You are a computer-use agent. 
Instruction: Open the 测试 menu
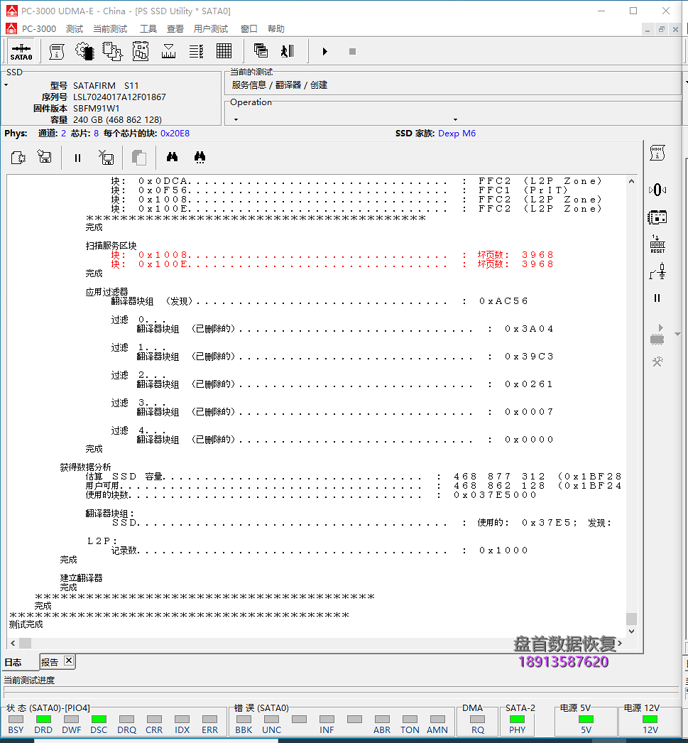(x=75, y=29)
